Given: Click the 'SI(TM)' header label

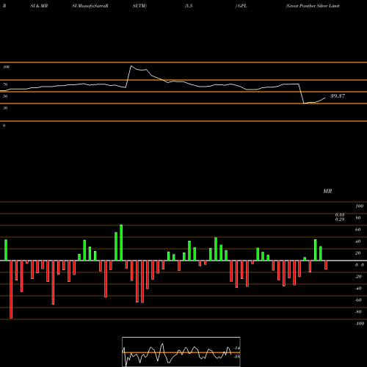Looking at the screenshot, I should coord(139,6).
